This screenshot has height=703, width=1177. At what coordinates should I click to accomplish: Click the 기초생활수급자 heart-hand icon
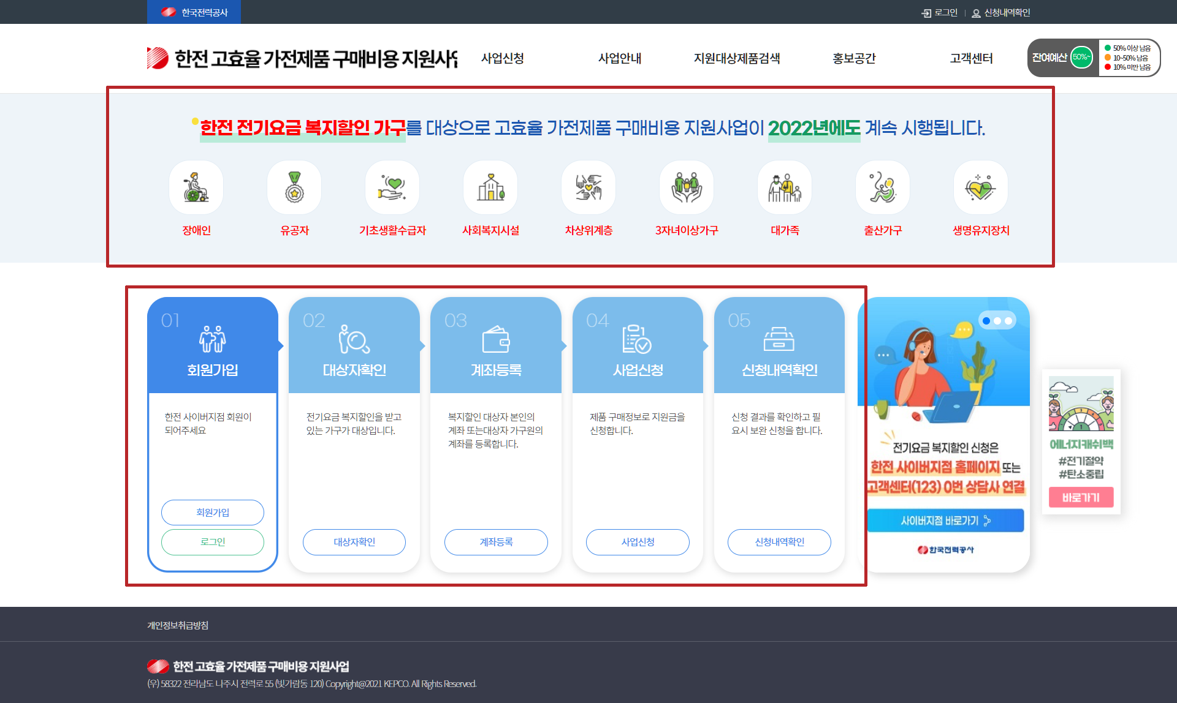coord(392,187)
